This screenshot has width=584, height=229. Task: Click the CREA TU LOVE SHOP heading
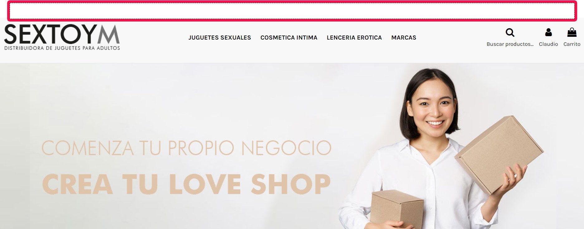186,184
